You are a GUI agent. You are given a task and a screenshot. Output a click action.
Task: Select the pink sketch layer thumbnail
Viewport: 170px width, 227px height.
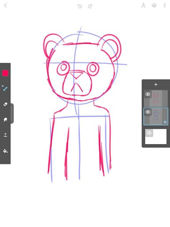click(x=156, y=98)
